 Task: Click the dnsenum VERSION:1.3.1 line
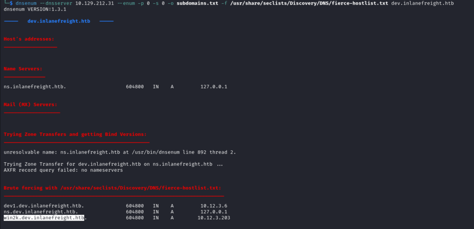[x=35, y=9]
